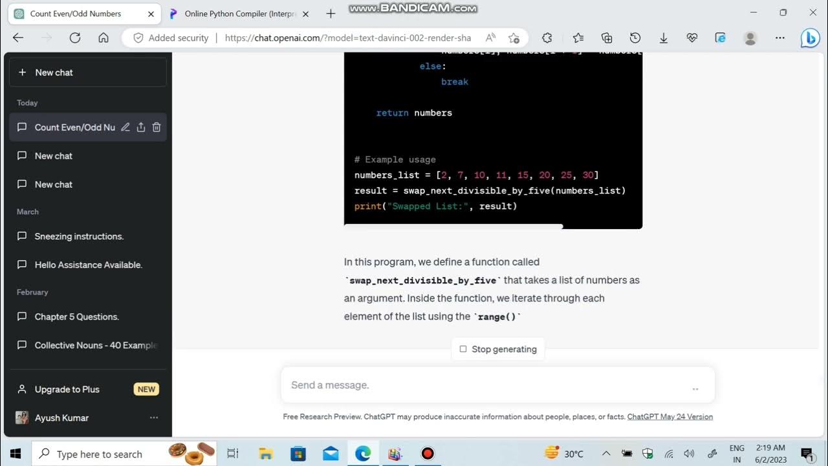Viewport: 828px width, 466px height.
Task: Check battery status icon
Action: pyautogui.click(x=627, y=454)
